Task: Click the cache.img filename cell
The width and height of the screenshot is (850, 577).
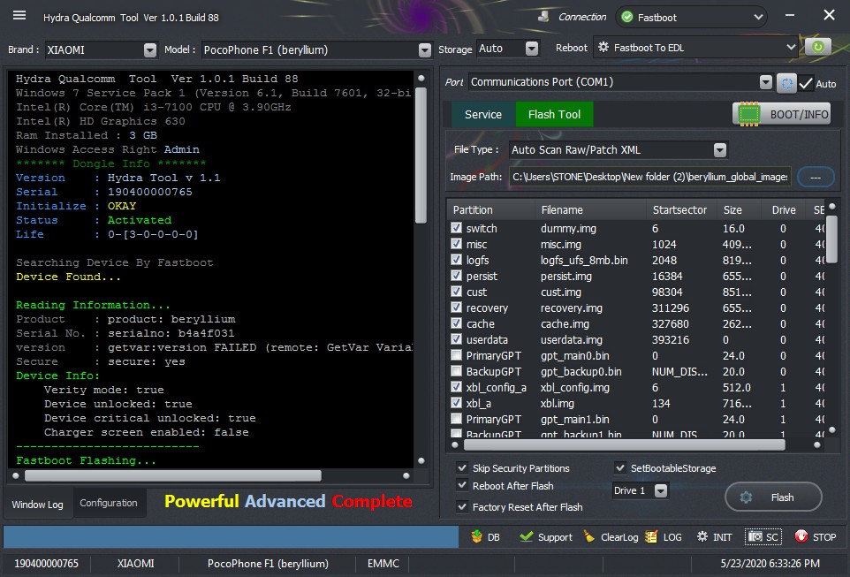Action: (x=565, y=323)
